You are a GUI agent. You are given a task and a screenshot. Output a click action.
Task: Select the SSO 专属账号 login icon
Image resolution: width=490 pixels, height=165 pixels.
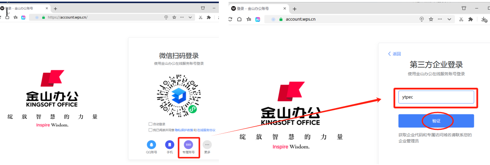click(188, 145)
